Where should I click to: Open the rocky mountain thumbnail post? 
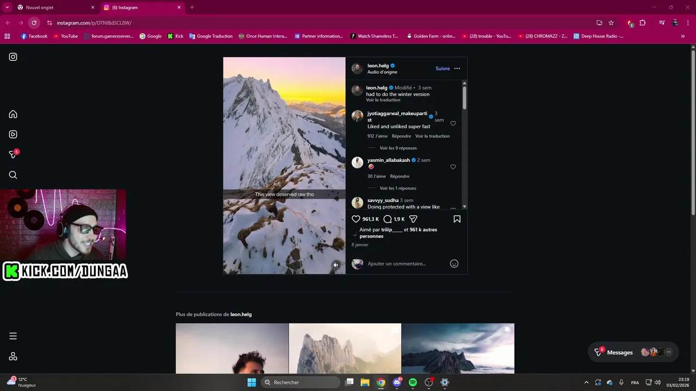click(x=345, y=349)
